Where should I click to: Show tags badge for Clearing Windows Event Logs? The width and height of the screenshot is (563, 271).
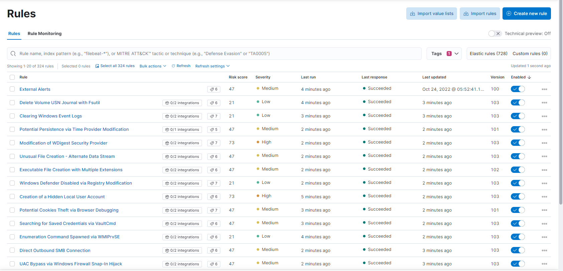(214, 116)
